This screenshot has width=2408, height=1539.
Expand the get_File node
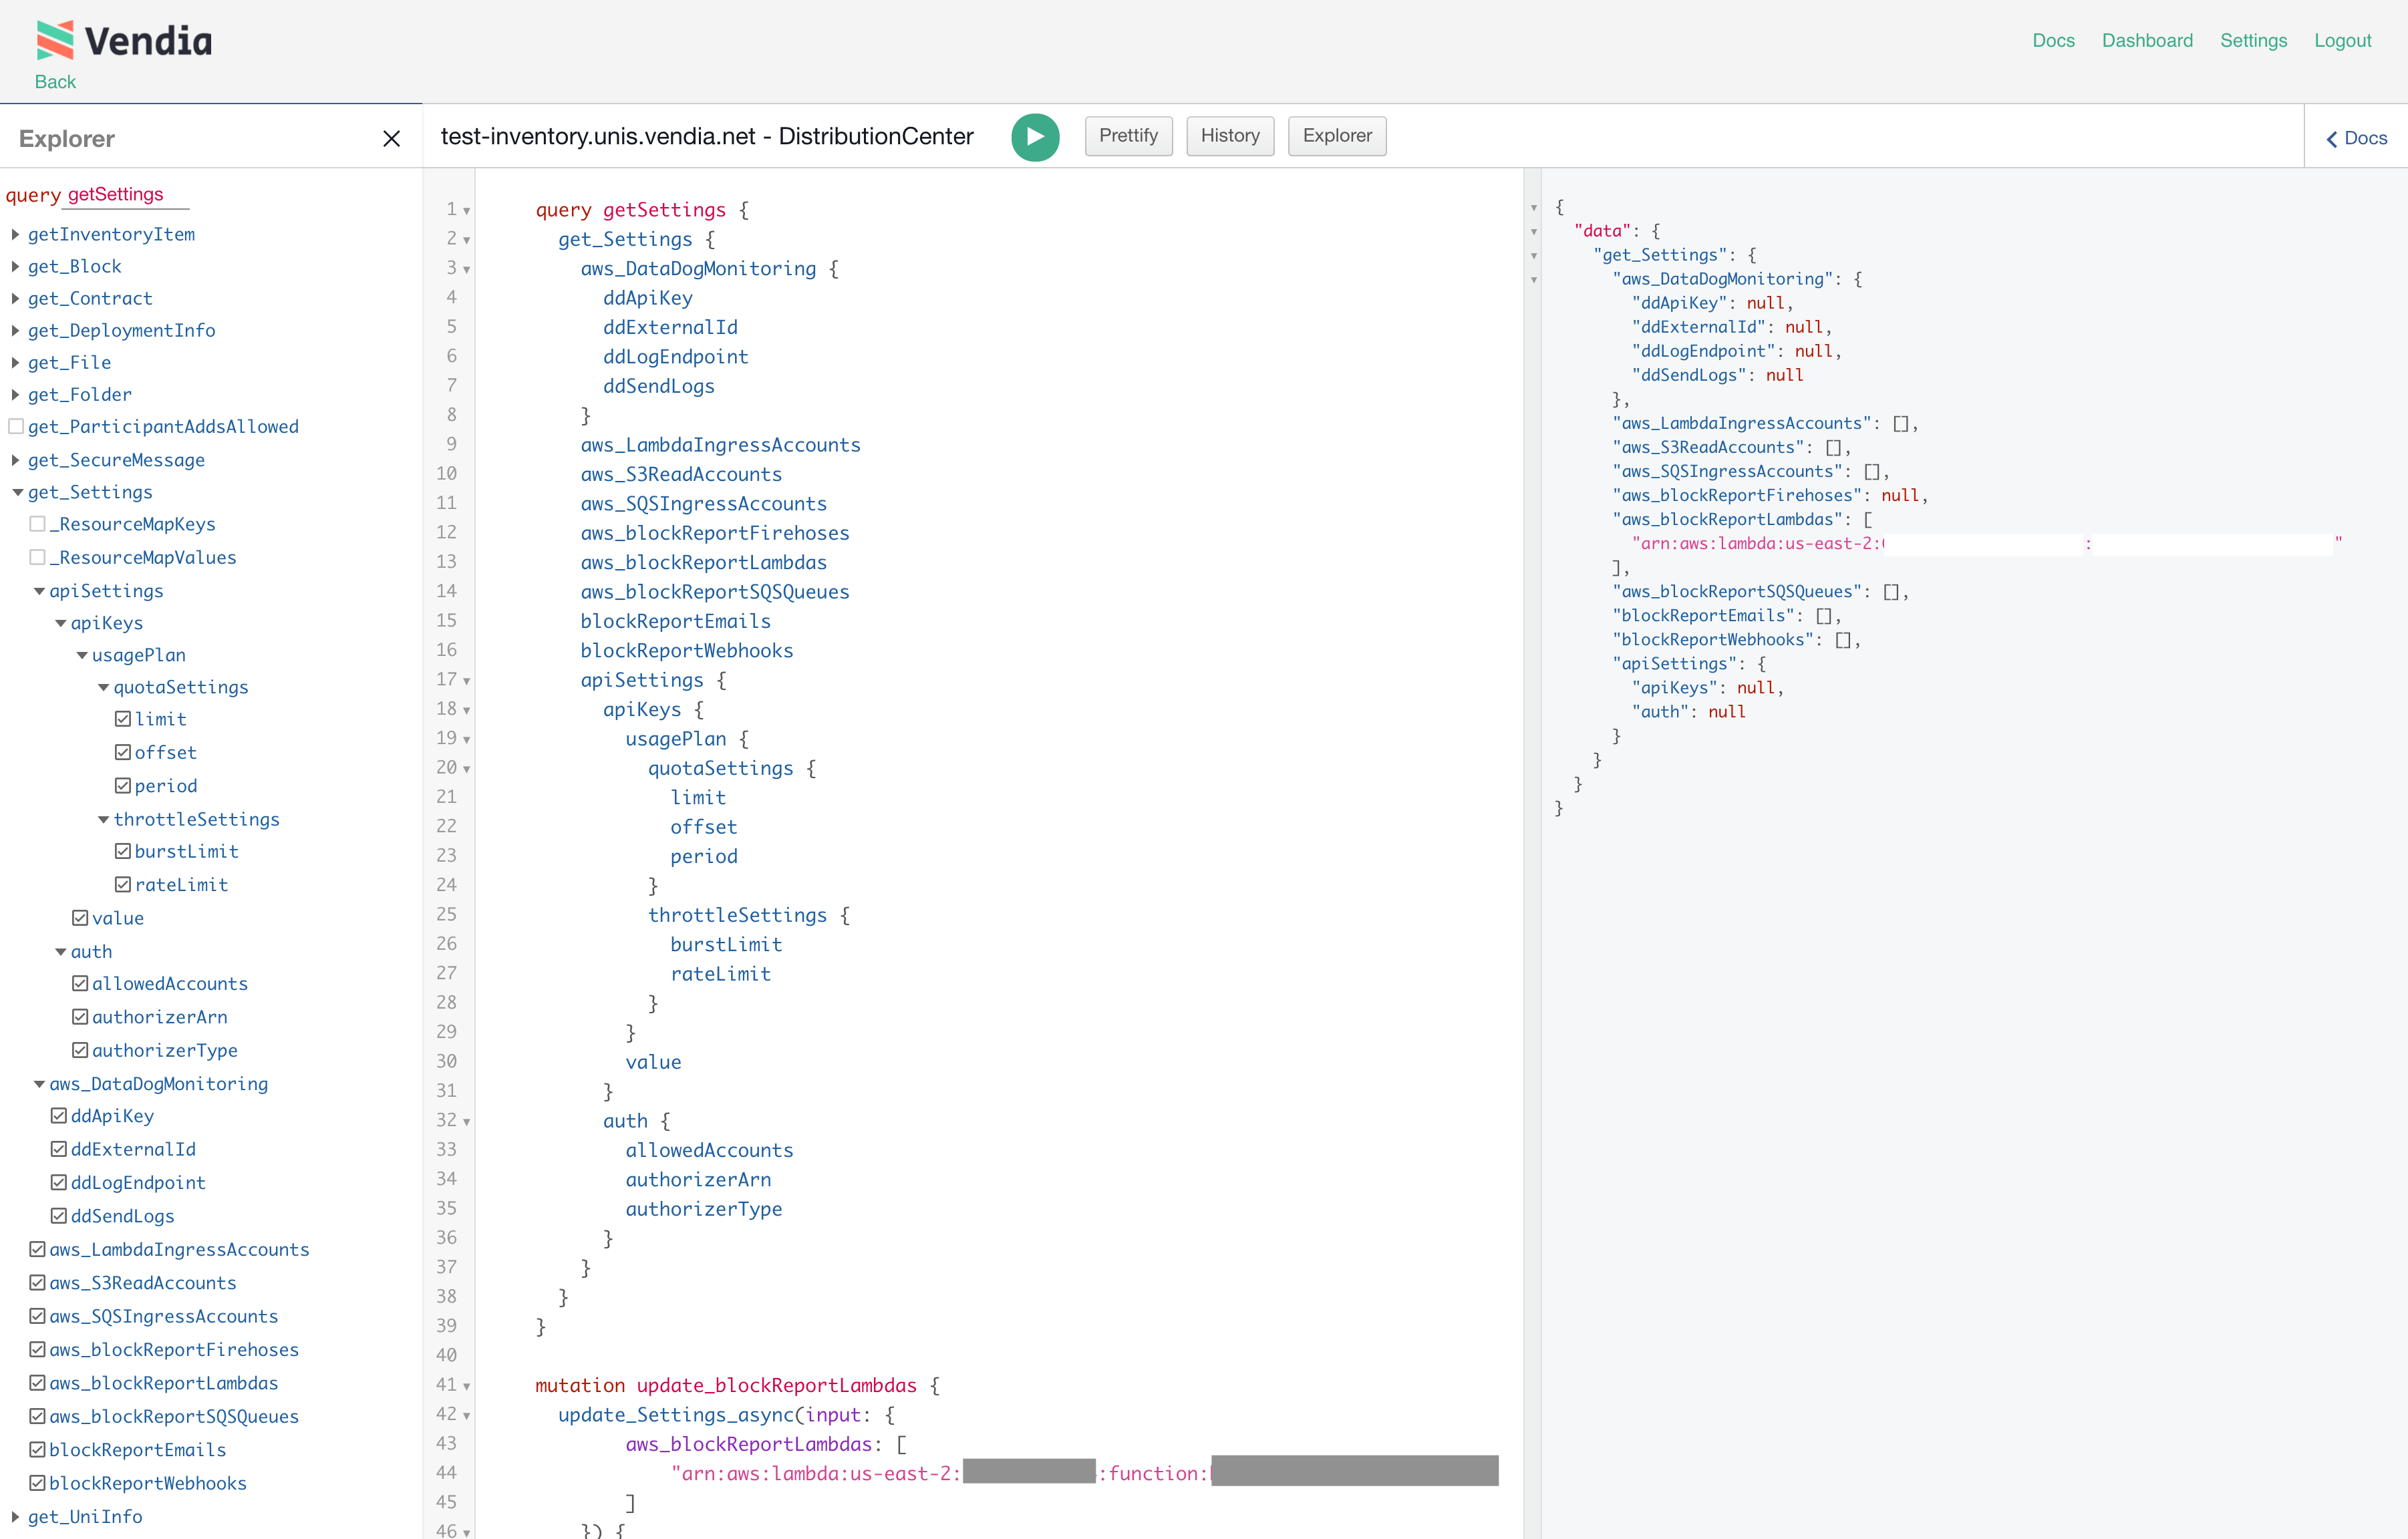(16, 362)
